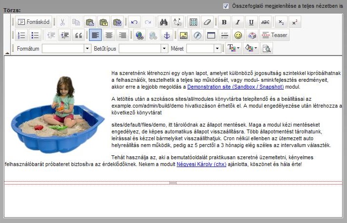Open the Replace tool icon
The width and height of the screenshot is (347, 223).
pyautogui.click(x=178, y=22)
